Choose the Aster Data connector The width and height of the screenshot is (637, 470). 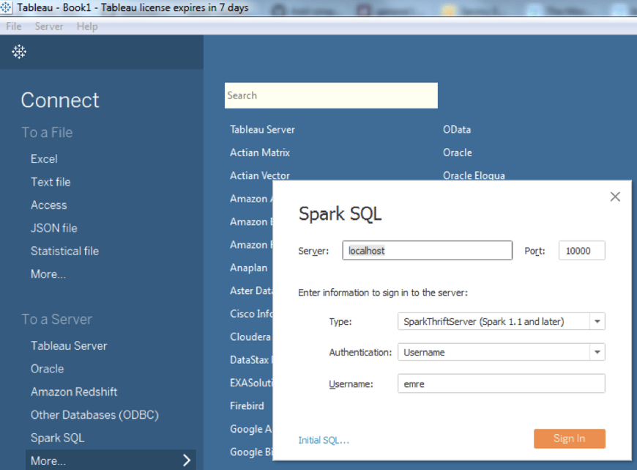[x=251, y=290]
